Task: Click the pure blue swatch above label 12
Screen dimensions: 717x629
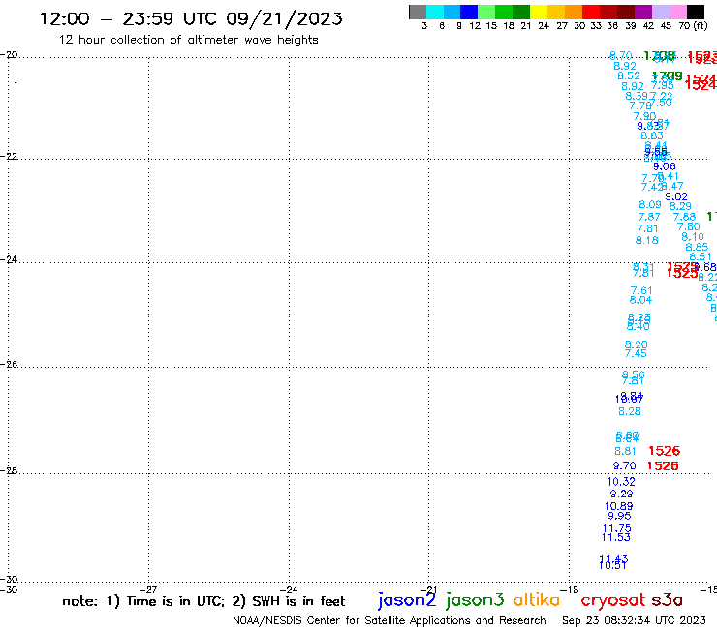Action: tap(469, 13)
